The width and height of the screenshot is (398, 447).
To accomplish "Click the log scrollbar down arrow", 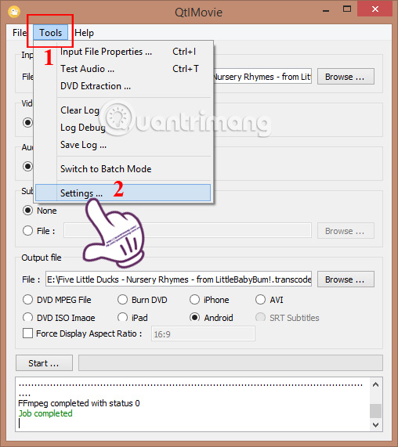I will [375, 425].
